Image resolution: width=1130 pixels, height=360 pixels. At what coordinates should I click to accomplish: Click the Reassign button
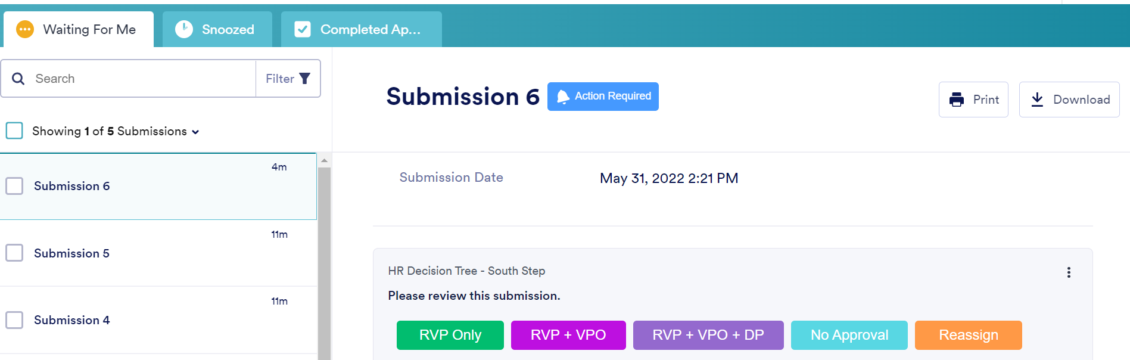(968, 335)
